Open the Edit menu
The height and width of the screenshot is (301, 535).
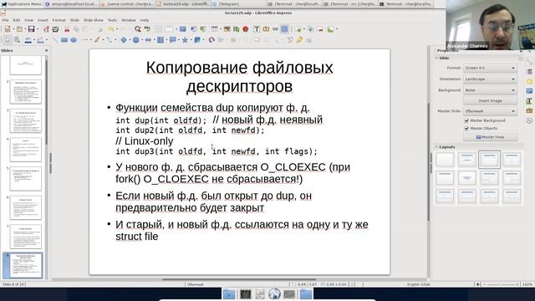pyautogui.click(x=17, y=20)
